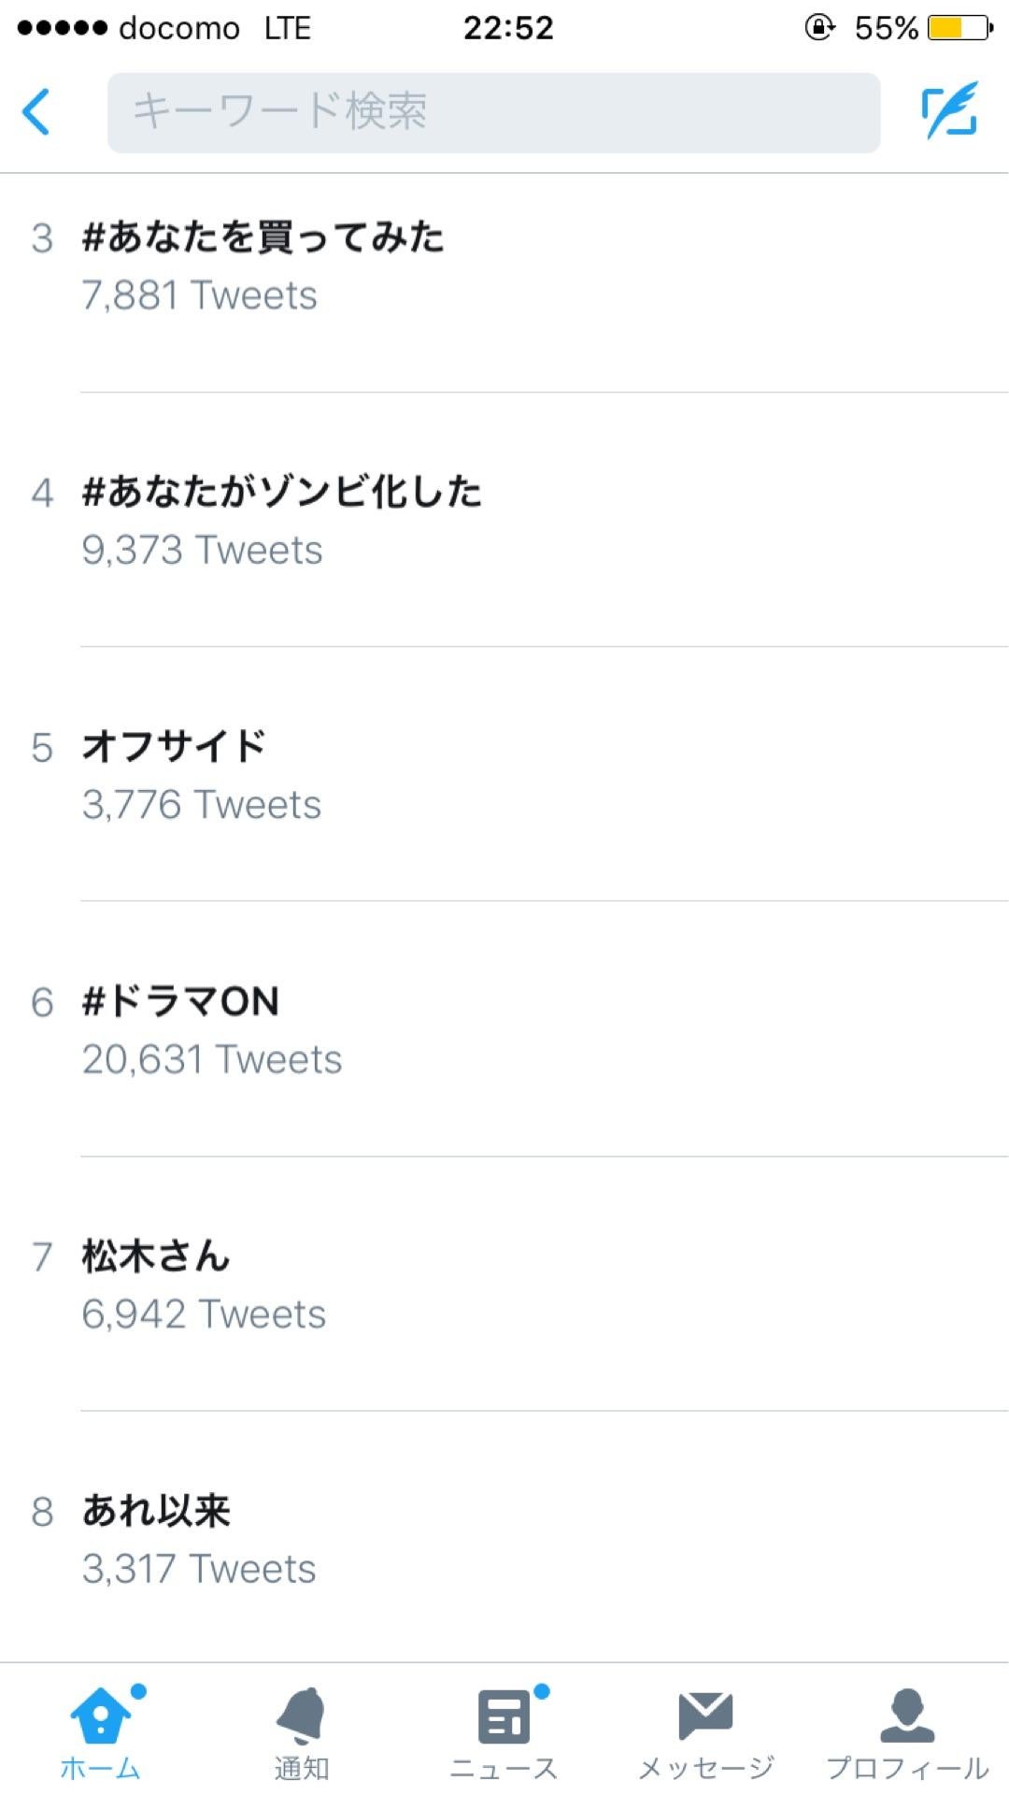Tap the news icon
This screenshot has height=1795, width=1009.
click(504, 1717)
